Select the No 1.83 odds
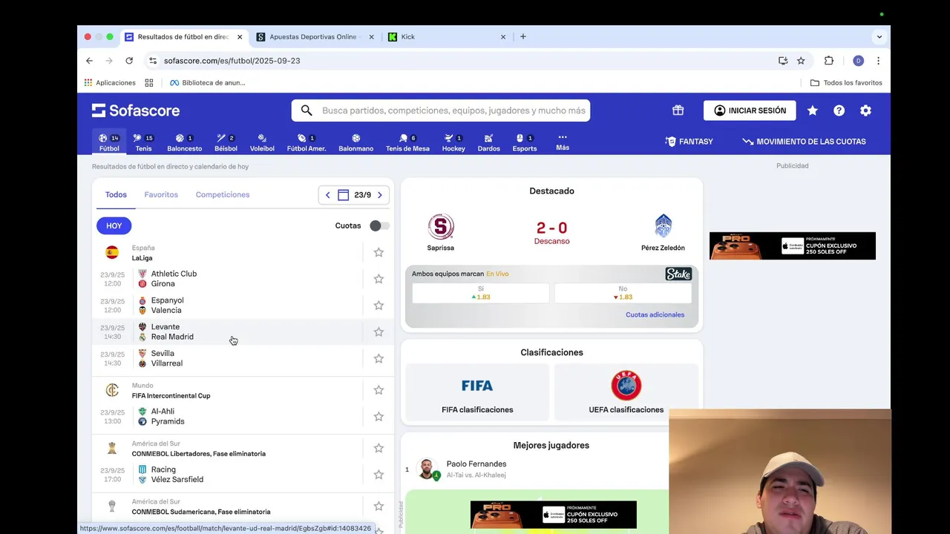Viewport: 950px width, 534px height. pyautogui.click(x=623, y=293)
